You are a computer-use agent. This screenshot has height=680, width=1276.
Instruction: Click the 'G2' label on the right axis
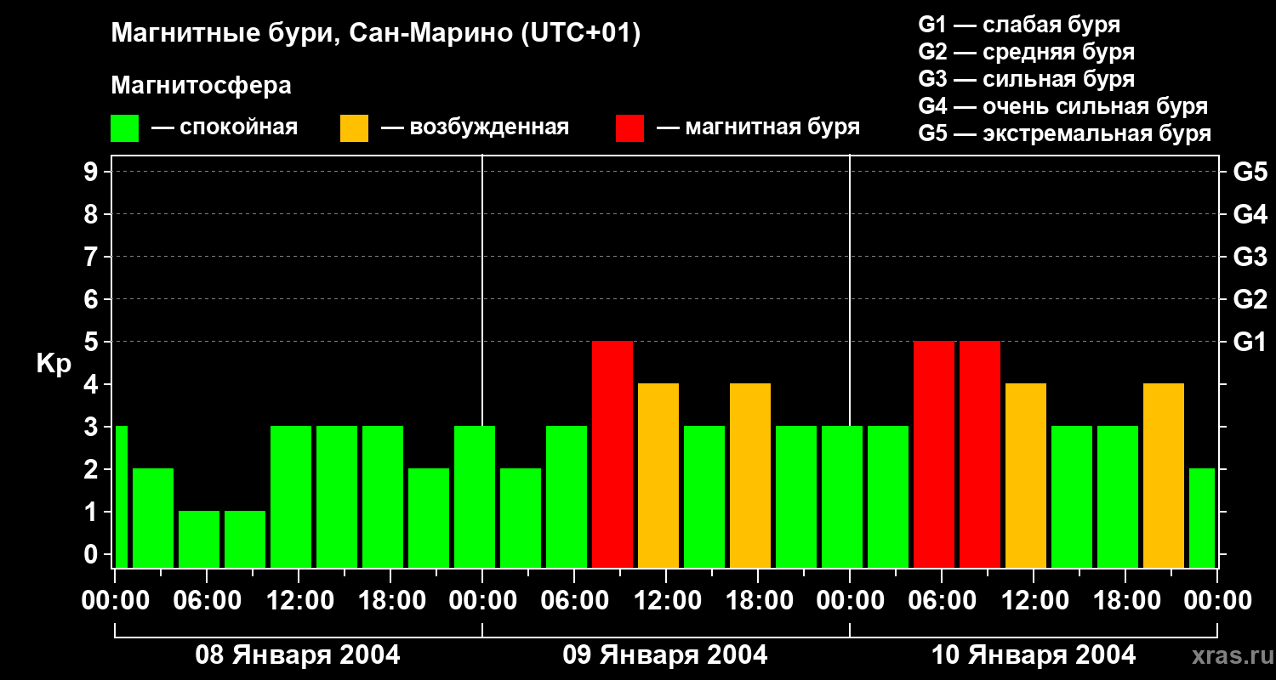(x=1250, y=299)
